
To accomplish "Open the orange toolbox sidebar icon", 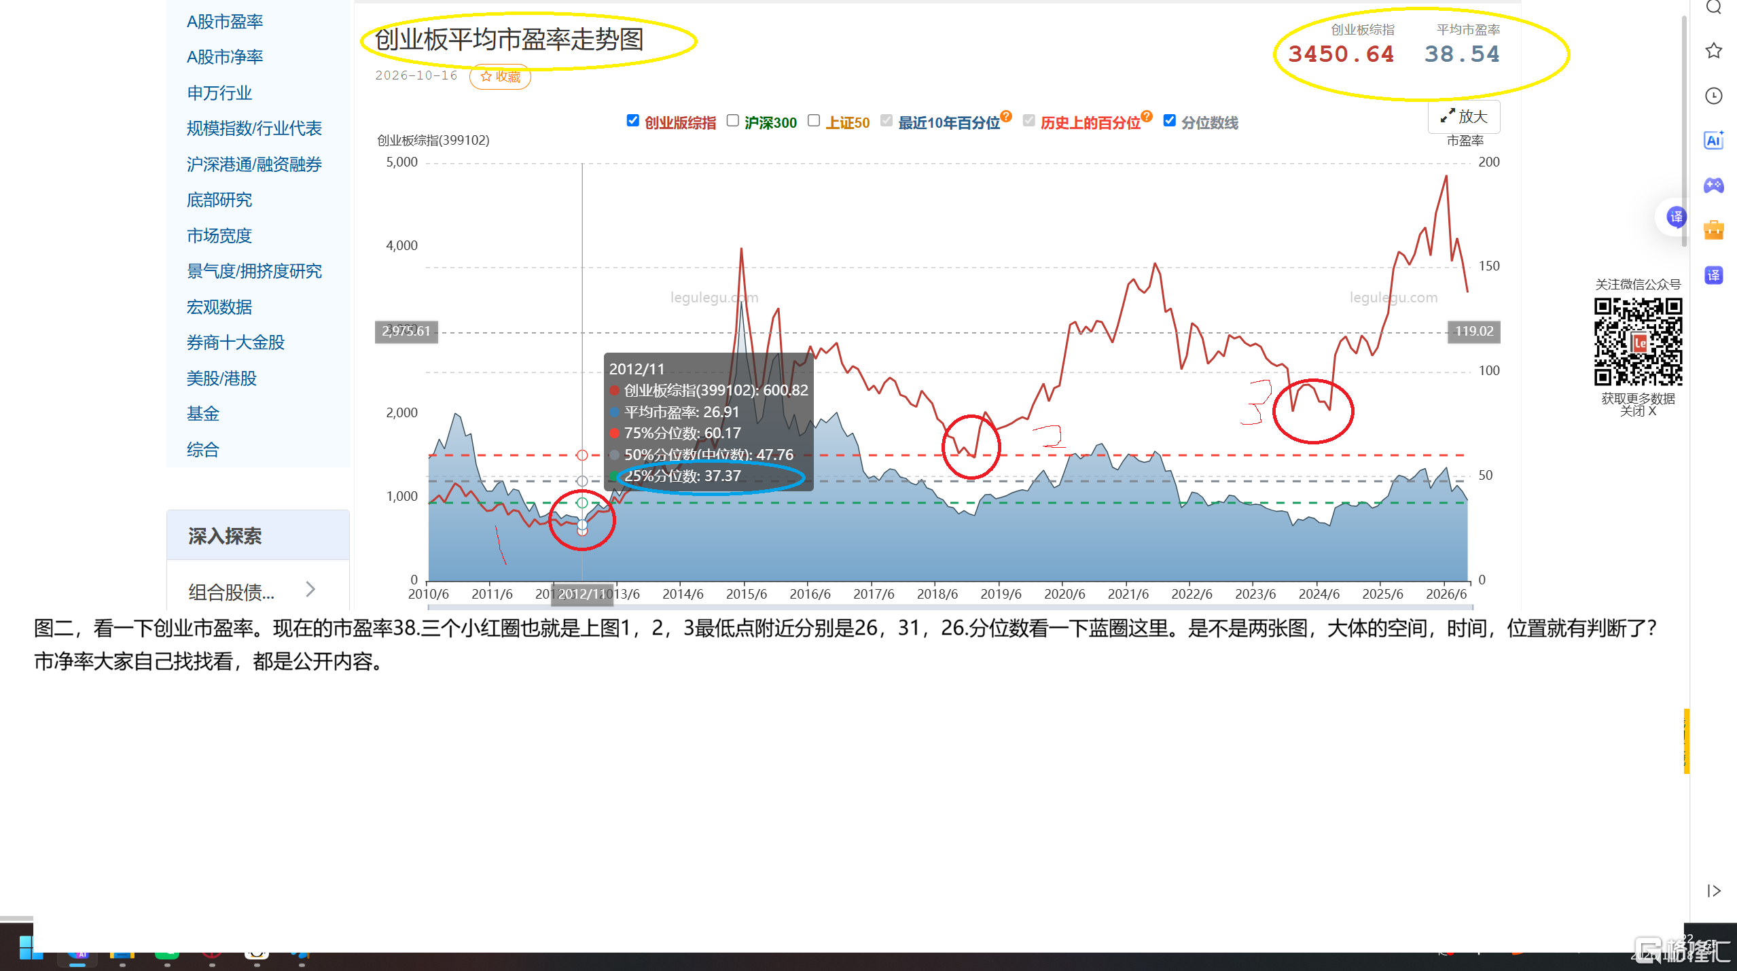I will pyautogui.click(x=1713, y=230).
